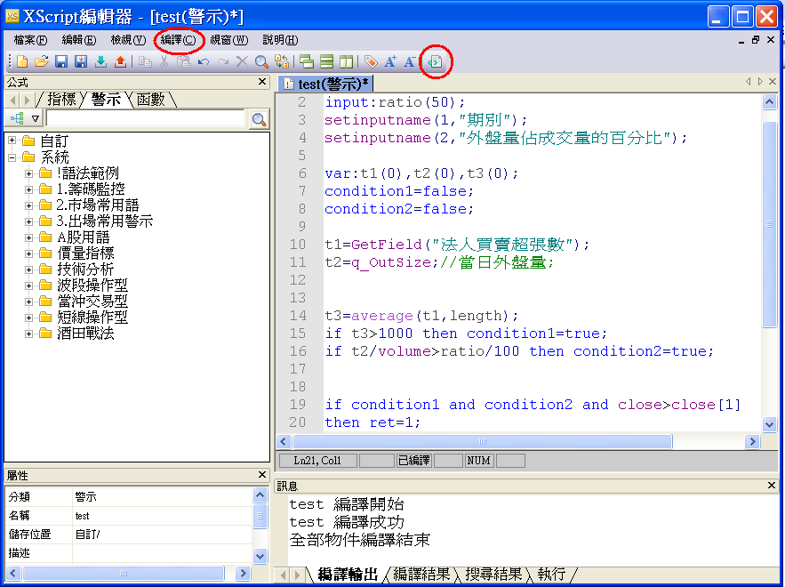The height and width of the screenshot is (587, 785).
Task: Click the circled compile toolbar icon
Action: point(436,60)
